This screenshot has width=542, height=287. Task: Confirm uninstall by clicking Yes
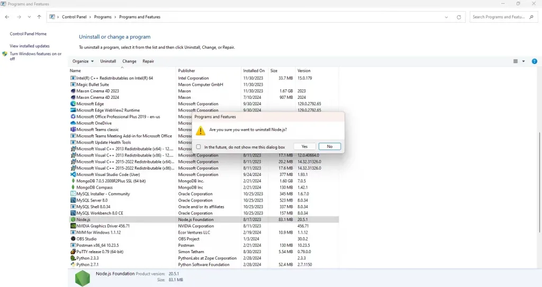point(304,147)
